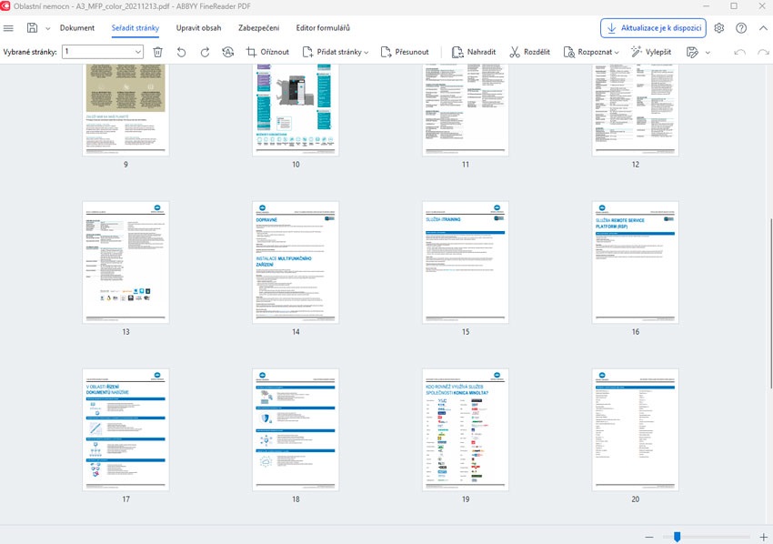Collapse the ribbon with chevron up
The width and height of the screenshot is (773, 544).
click(763, 28)
